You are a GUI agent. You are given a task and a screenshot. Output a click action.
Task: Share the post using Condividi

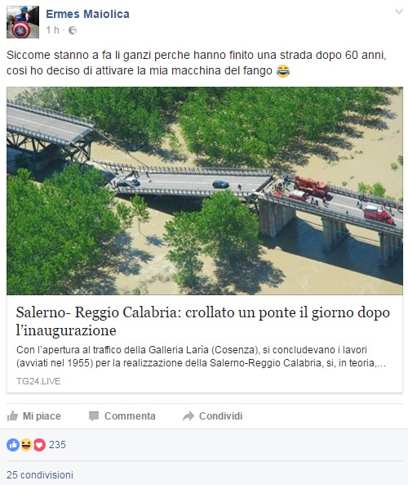coord(213,416)
